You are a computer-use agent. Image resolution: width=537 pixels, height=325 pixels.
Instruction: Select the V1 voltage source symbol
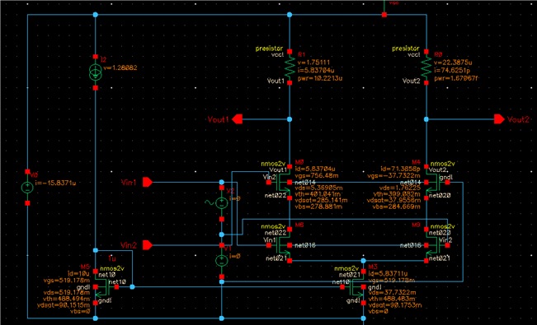222,261
